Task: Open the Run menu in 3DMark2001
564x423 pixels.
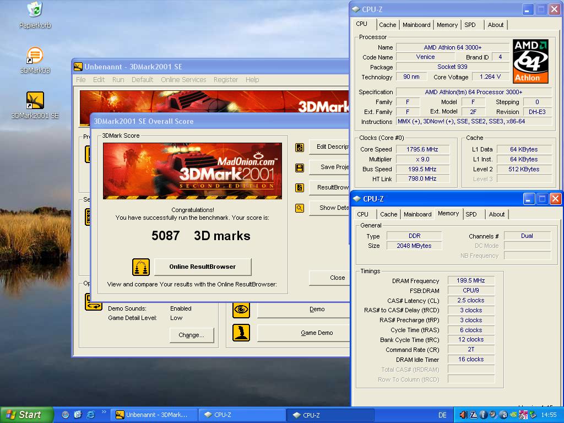Action: coord(118,80)
